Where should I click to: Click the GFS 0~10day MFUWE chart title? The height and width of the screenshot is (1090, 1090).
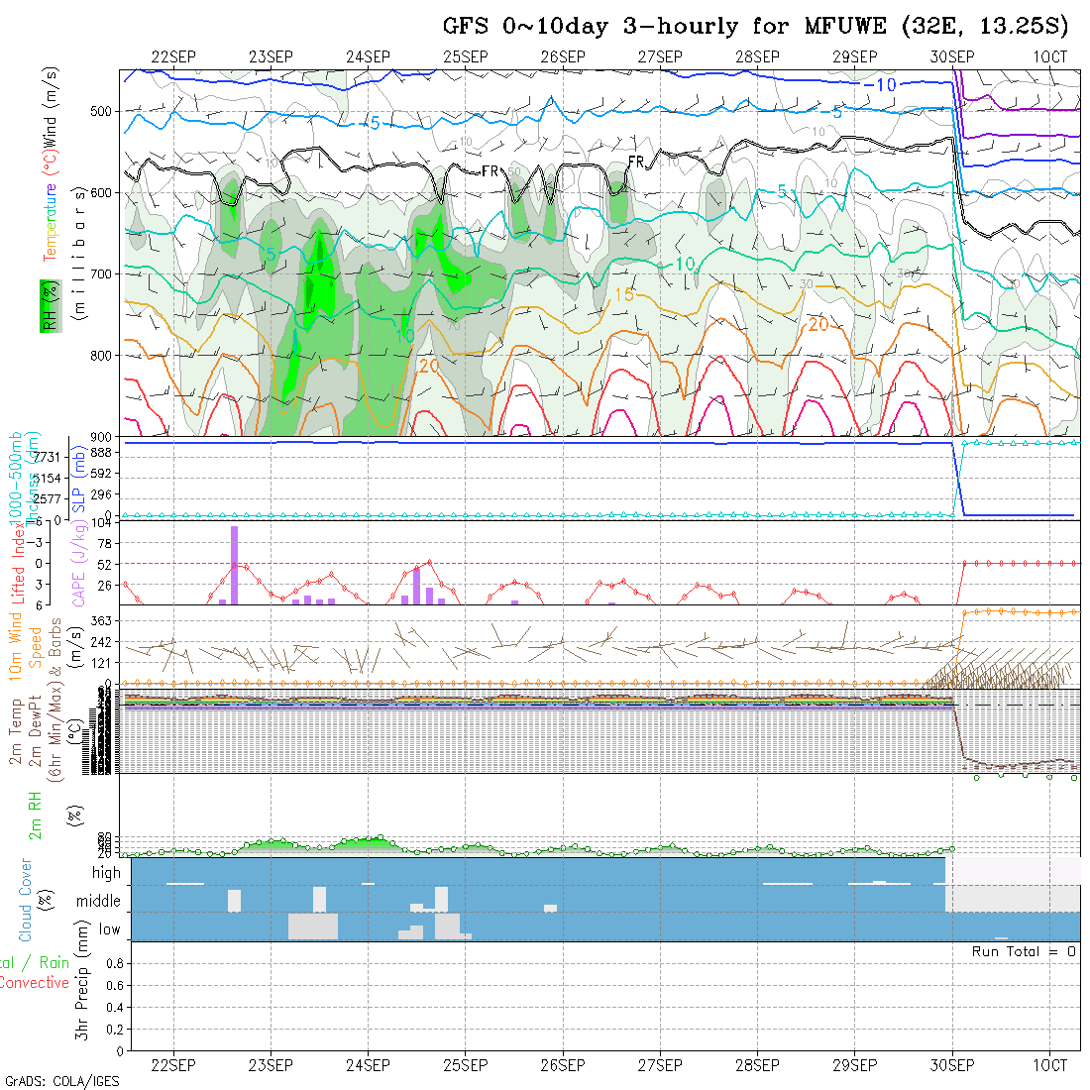[756, 27]
